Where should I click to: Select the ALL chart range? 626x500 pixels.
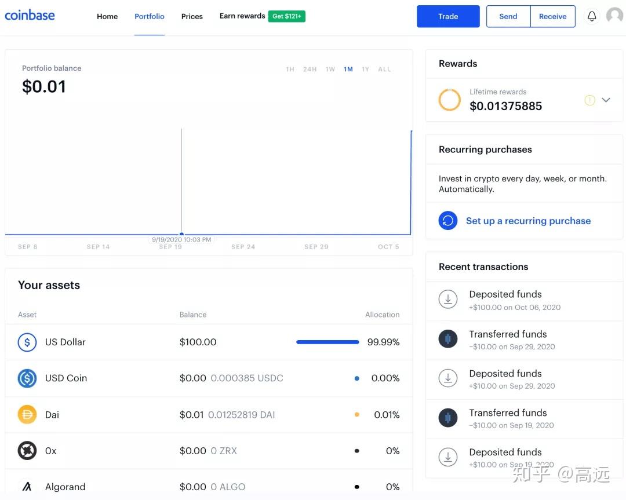(x=384, y=69)
